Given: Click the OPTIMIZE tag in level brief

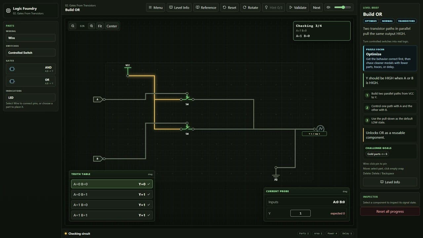Looking at the screenshot, I should [x=370, y=21].
